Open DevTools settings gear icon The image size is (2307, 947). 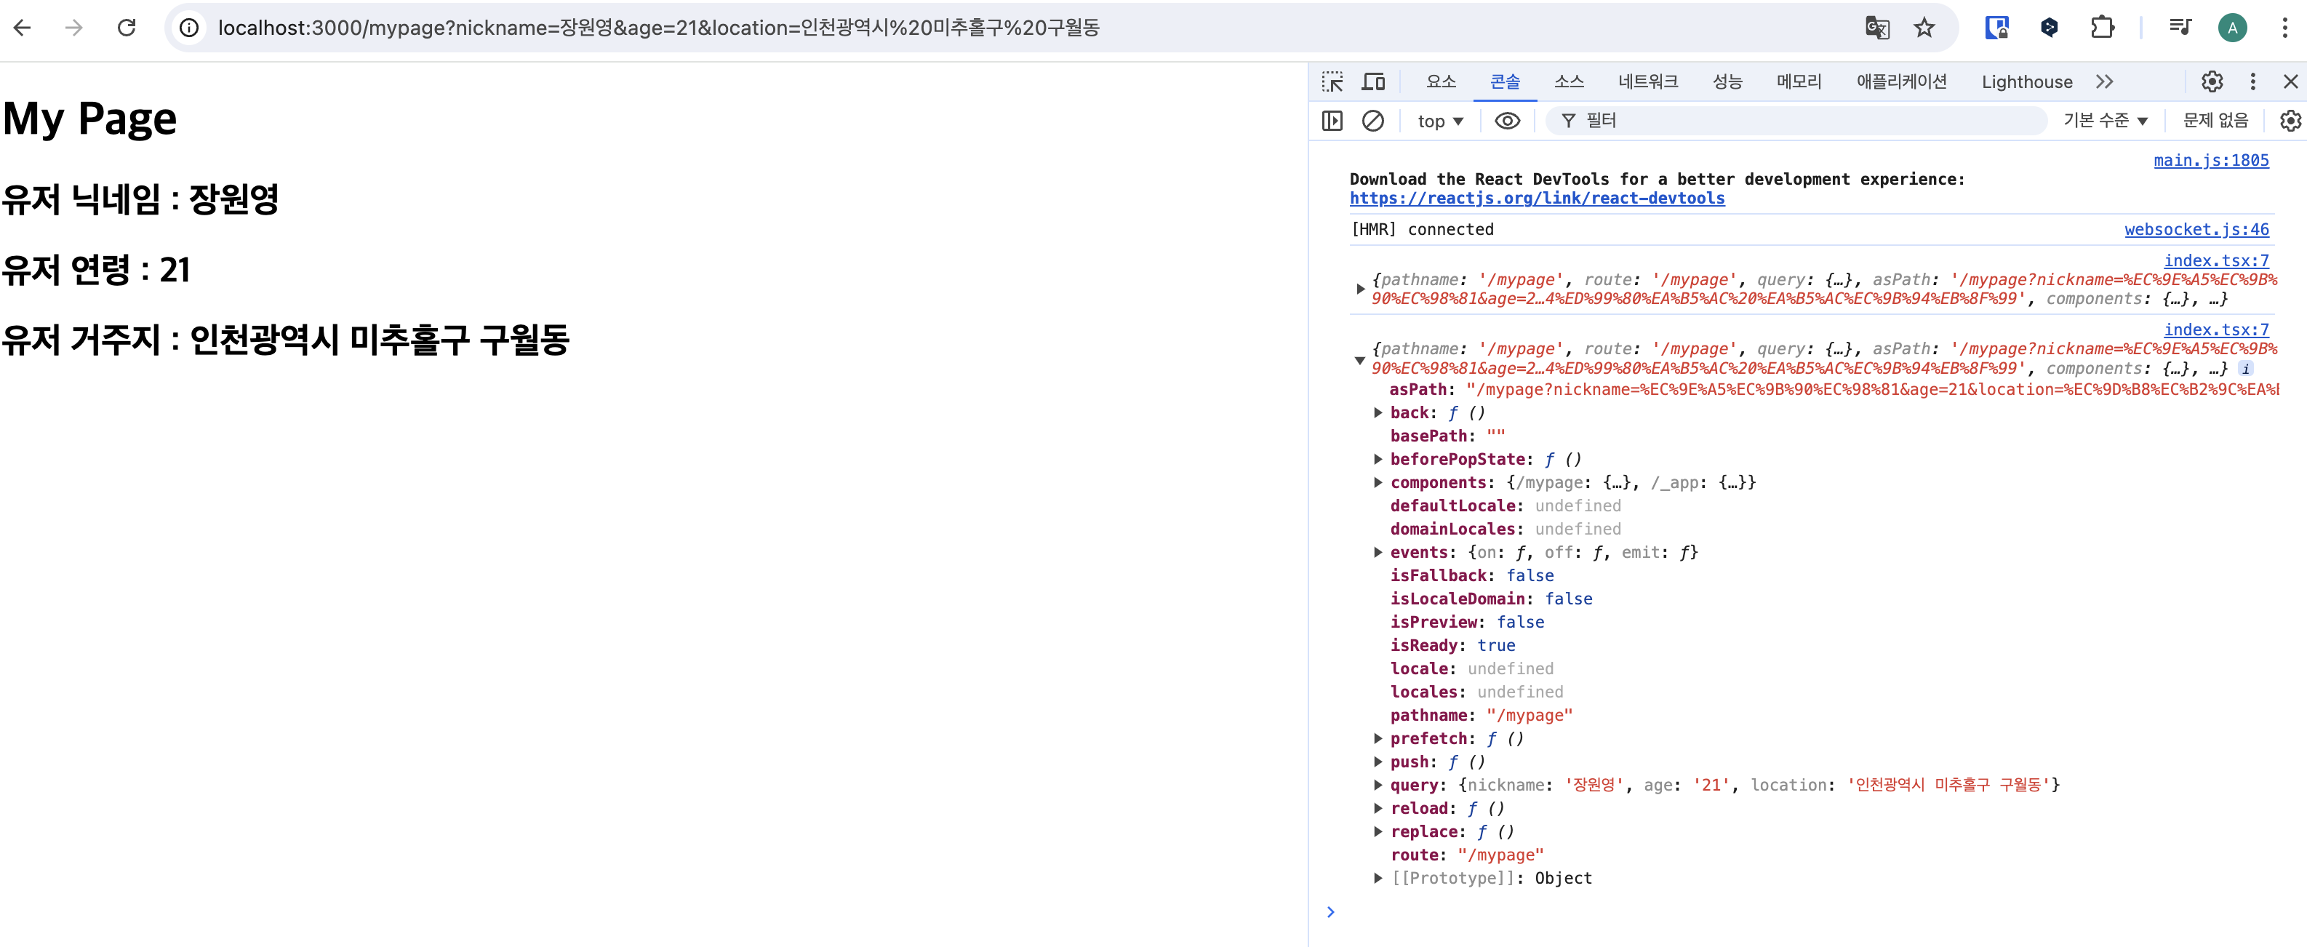2211,81
